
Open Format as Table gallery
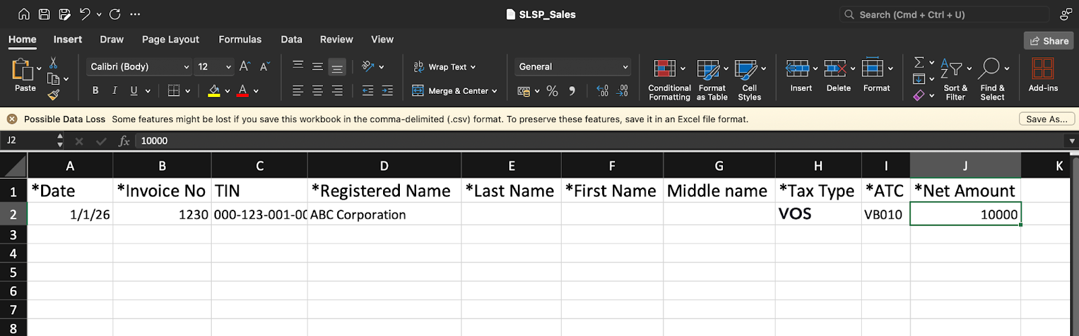tap(712, 80)
